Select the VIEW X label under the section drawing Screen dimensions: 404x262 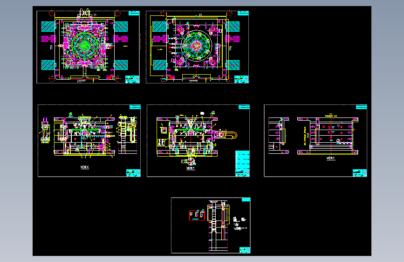[84, 167]
